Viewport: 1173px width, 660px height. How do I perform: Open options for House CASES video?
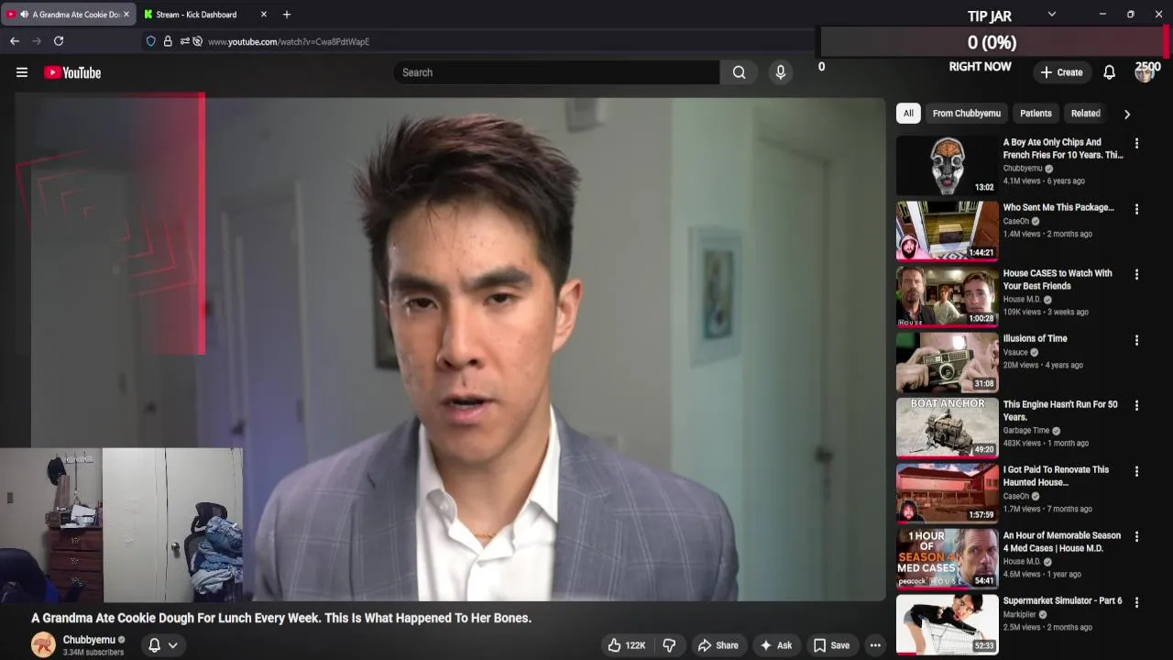point(1136,275)
